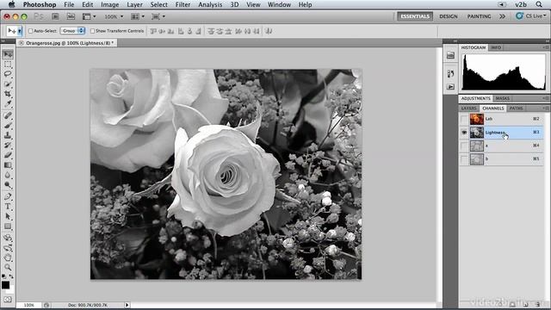Image resolution: width=551 pixels, height=310 pixels.
Task: Open the 100% zoom level dropdown
Action: (x=114, y=16)
